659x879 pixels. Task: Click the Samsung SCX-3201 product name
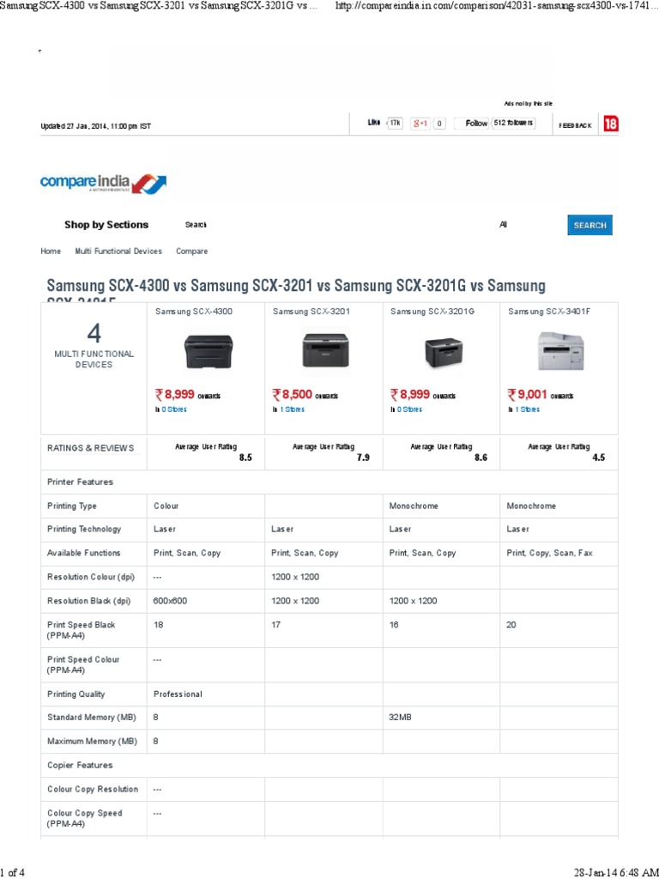311,312
